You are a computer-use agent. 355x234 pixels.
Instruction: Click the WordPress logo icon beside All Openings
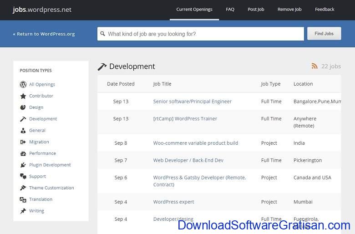(x=23, y=84)
